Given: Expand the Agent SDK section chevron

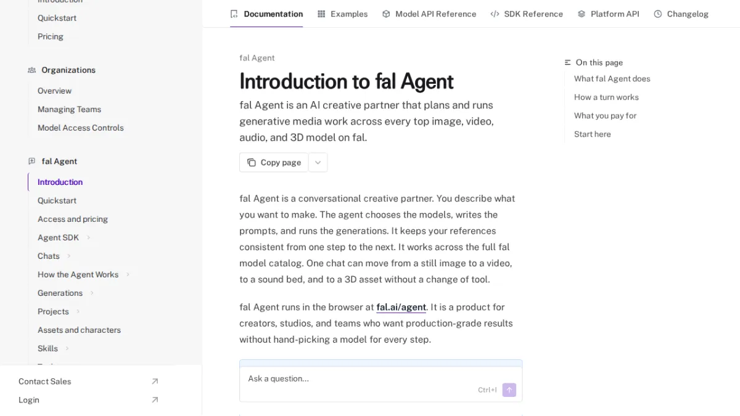Looking at the screenshot, I should [88, 238].
